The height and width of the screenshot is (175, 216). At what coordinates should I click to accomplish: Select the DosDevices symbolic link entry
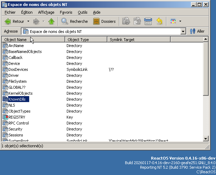tap(18, 69)
